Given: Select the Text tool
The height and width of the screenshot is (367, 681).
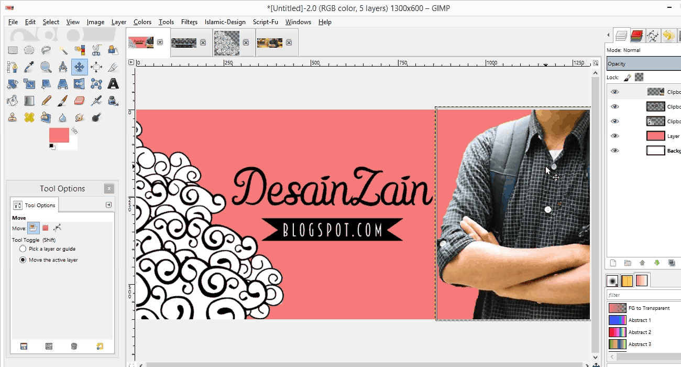Looking at the screenshot, I should [x=113, y=84].
